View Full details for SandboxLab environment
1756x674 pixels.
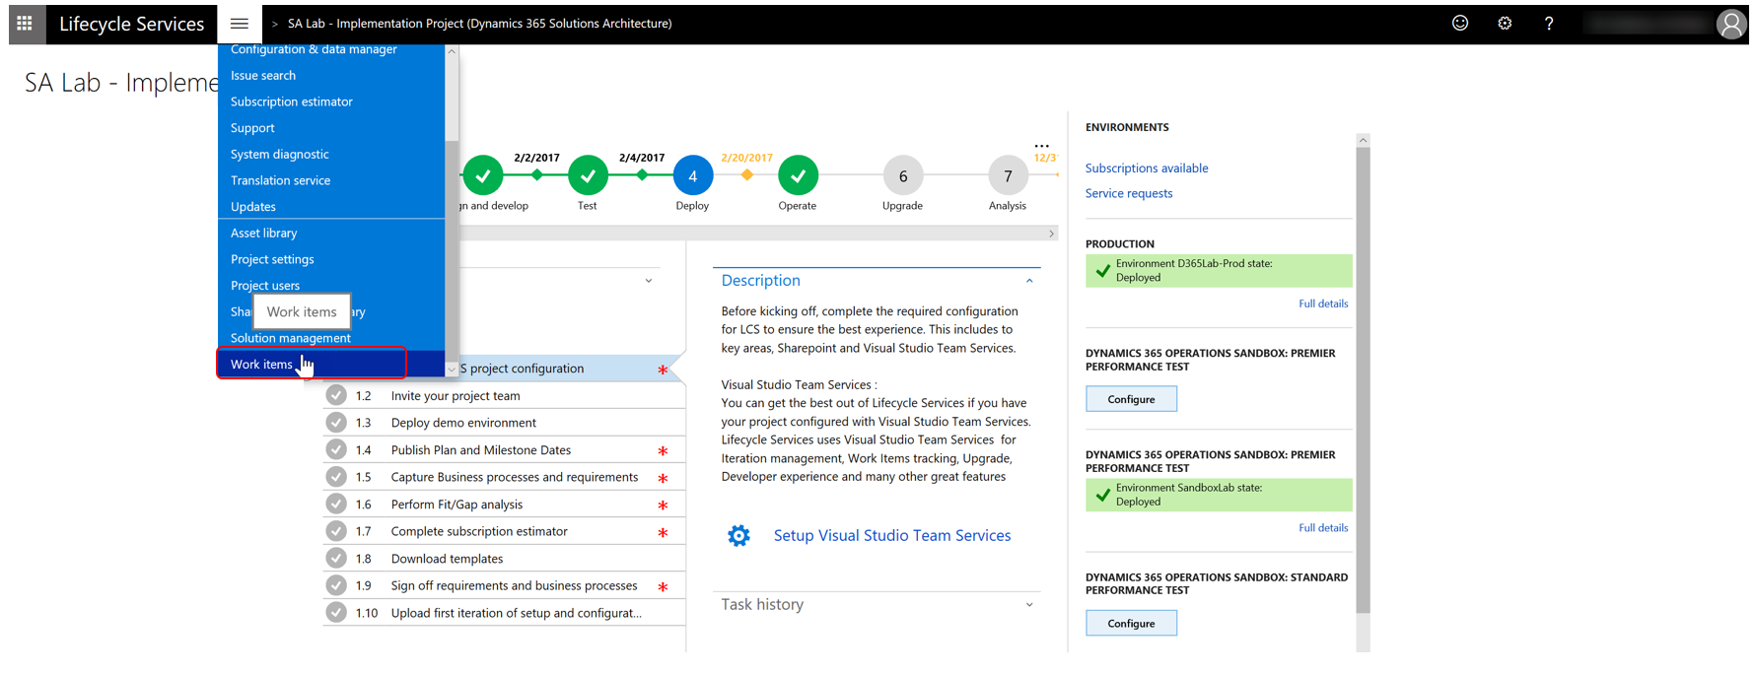point(1323,528)
